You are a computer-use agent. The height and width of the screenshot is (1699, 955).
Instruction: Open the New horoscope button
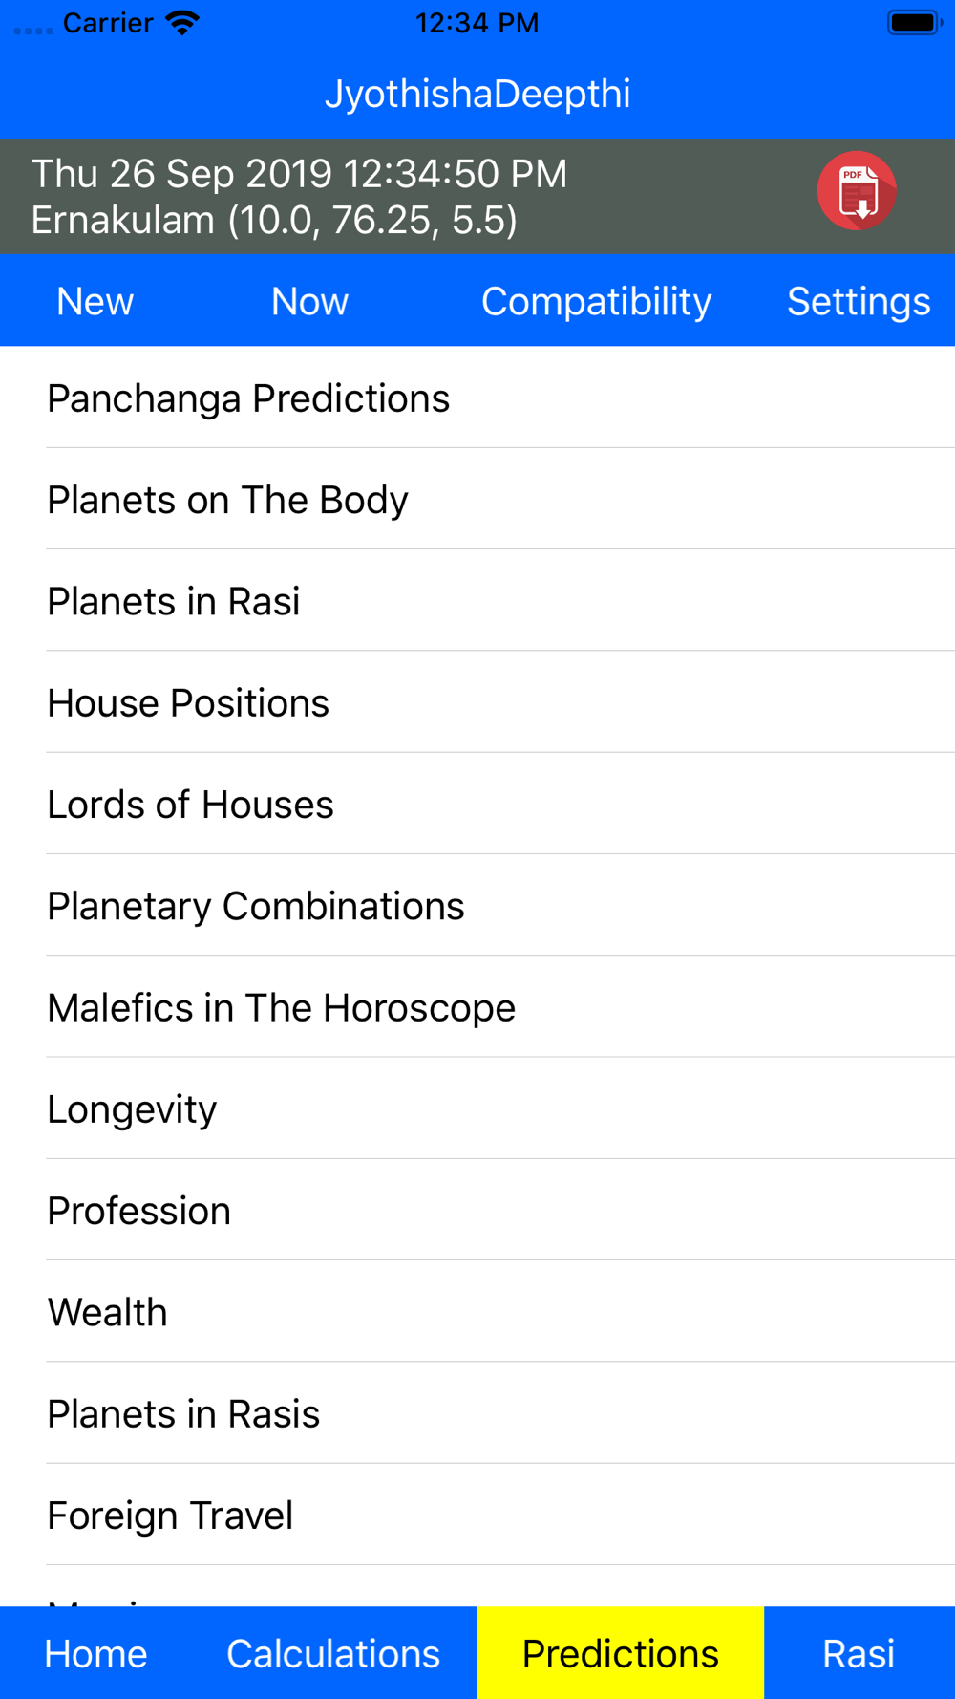95,301
